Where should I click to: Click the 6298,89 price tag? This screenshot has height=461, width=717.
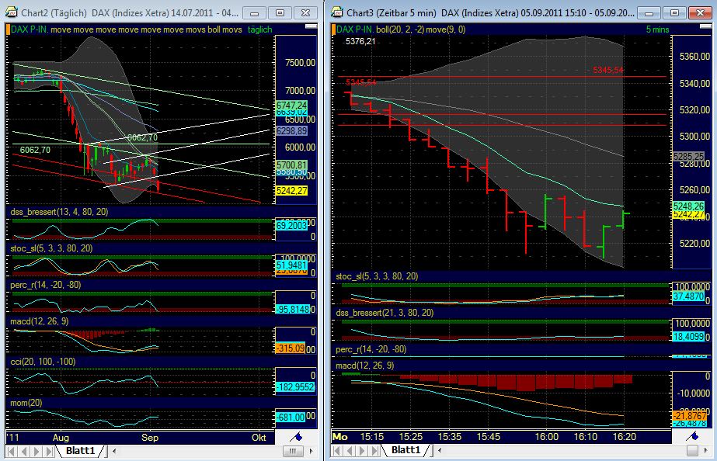pyautogui.click(x=292, y=131)
